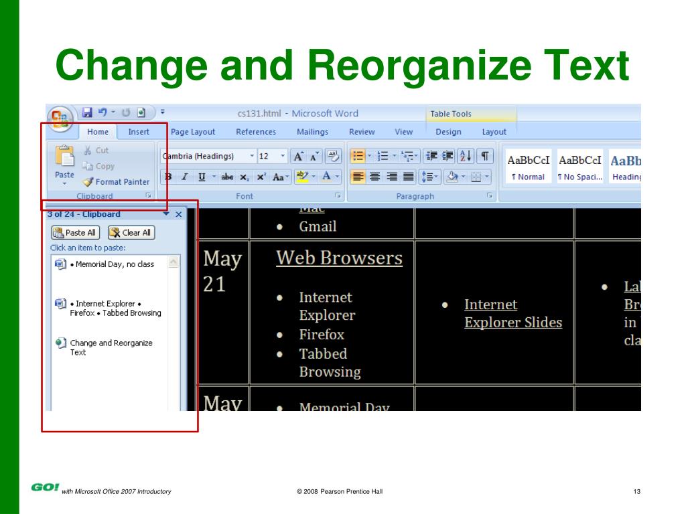Sort the selected text

tap(465, 156)
